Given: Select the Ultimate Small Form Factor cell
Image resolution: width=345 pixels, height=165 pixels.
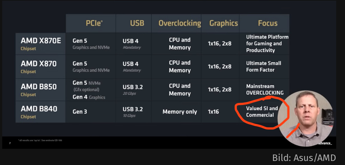Looking at the screenshot, I should (263, 66).
